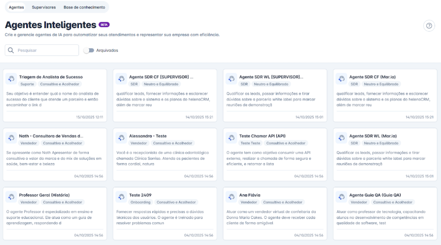The image size is (441, 245).
Task: Switch to the Agentes tab
Action: tap(16, 7)
